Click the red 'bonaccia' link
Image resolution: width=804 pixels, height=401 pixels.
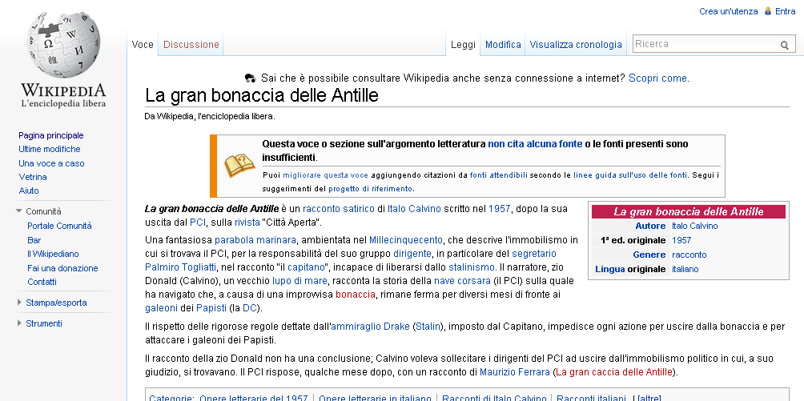pos(356,295)
